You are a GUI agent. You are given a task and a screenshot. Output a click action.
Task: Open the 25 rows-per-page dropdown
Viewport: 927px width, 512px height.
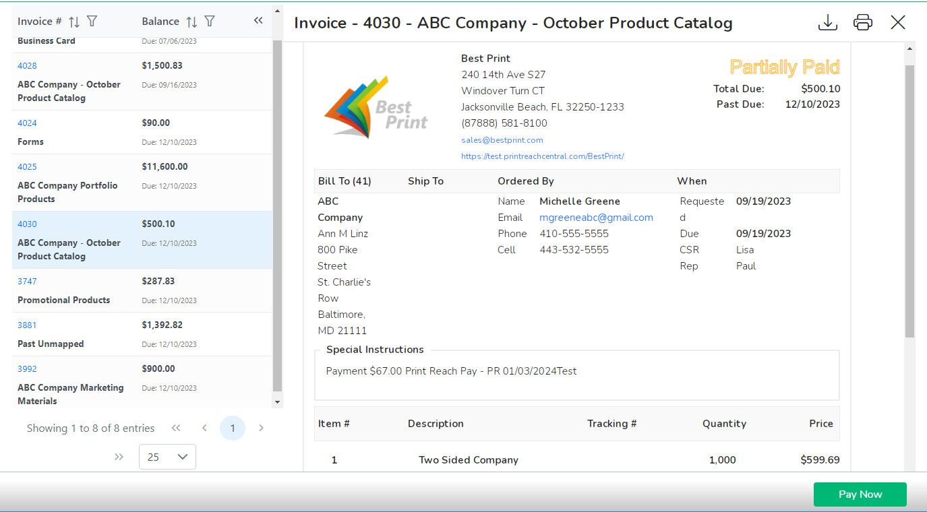click(x=167, y=457)
